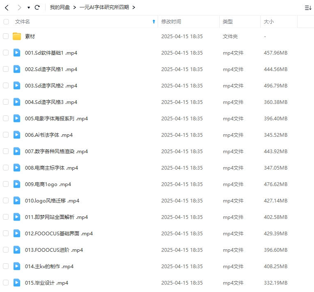314x292 pixels.
Task: Open the navigation history dropdown arrow
Action: tap(28, 8)
